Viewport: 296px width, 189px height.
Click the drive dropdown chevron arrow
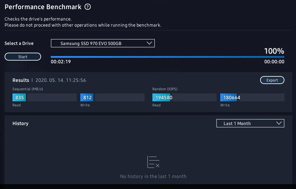149,43
